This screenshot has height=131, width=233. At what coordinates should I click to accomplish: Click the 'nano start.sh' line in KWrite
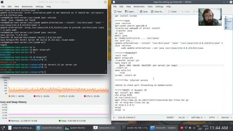click(123, 63)
